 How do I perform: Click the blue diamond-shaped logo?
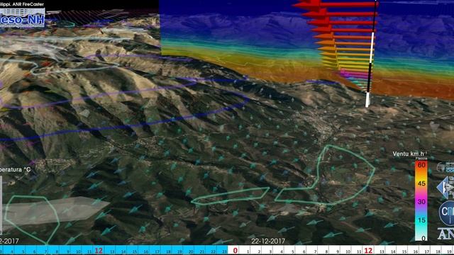click(445, 187)
